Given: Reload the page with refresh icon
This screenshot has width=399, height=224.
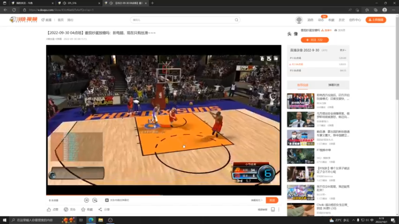Looking at the screenshot, I should (14, 10).
